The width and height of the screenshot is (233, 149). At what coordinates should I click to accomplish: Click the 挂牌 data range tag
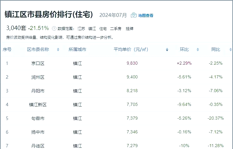tap(129, 28)
